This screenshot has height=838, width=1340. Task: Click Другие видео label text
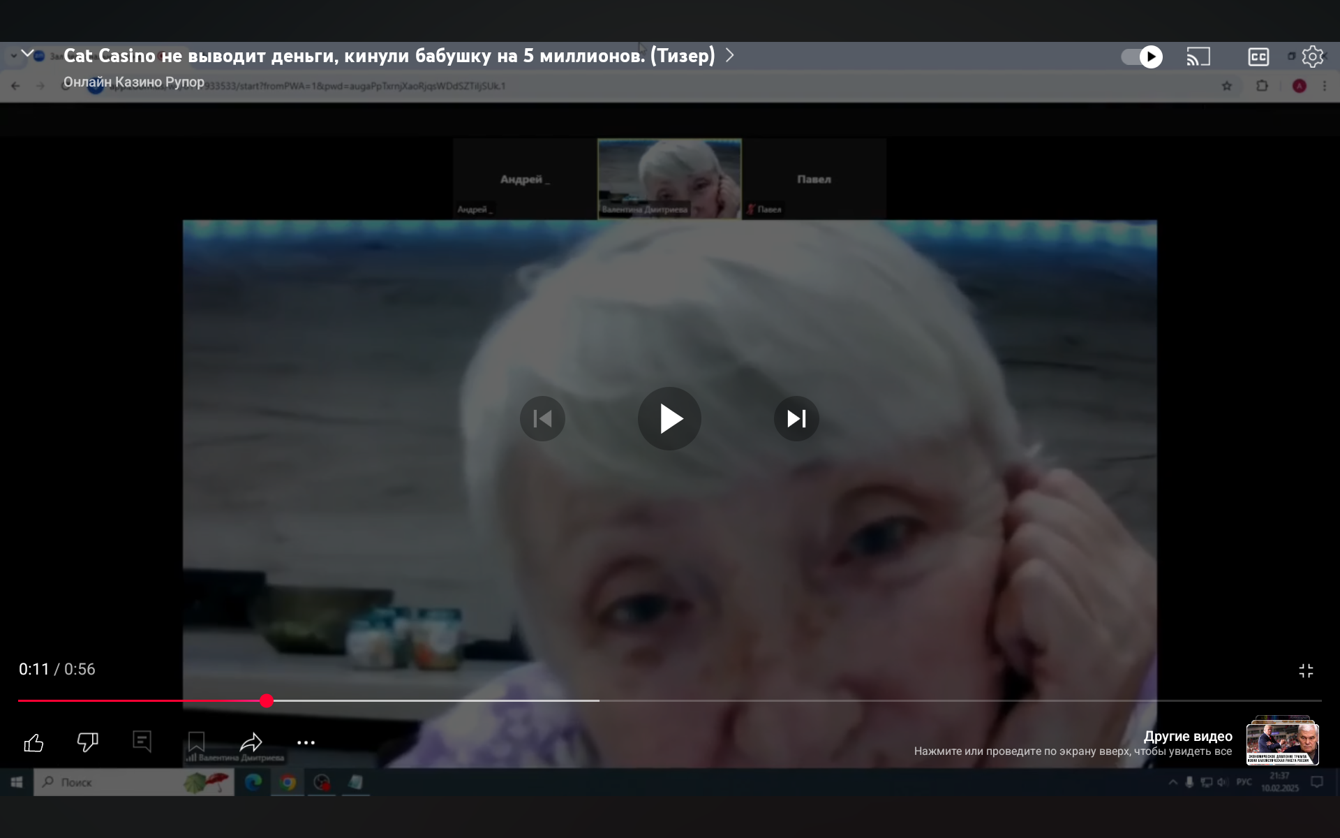pyautogui.click(x=1187, y=736)
